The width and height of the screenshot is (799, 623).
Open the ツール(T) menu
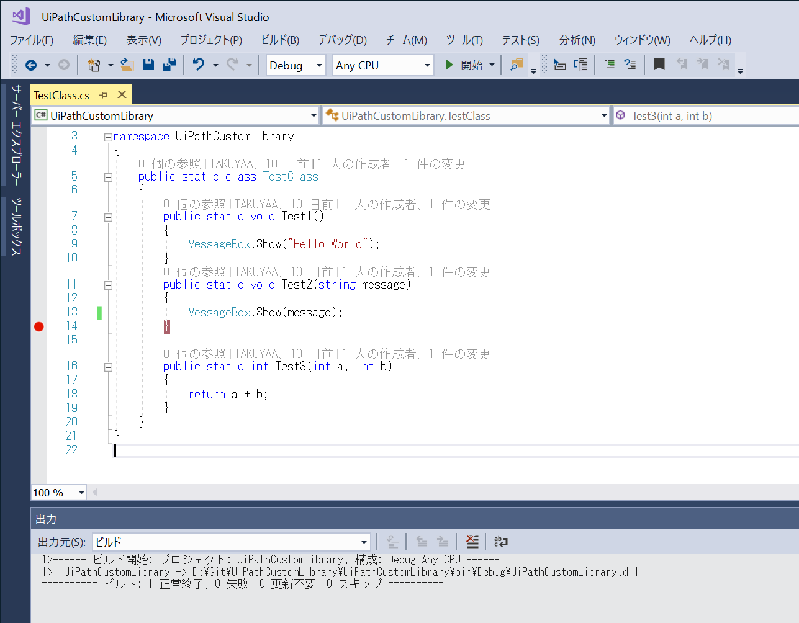(x=464, y=40)
